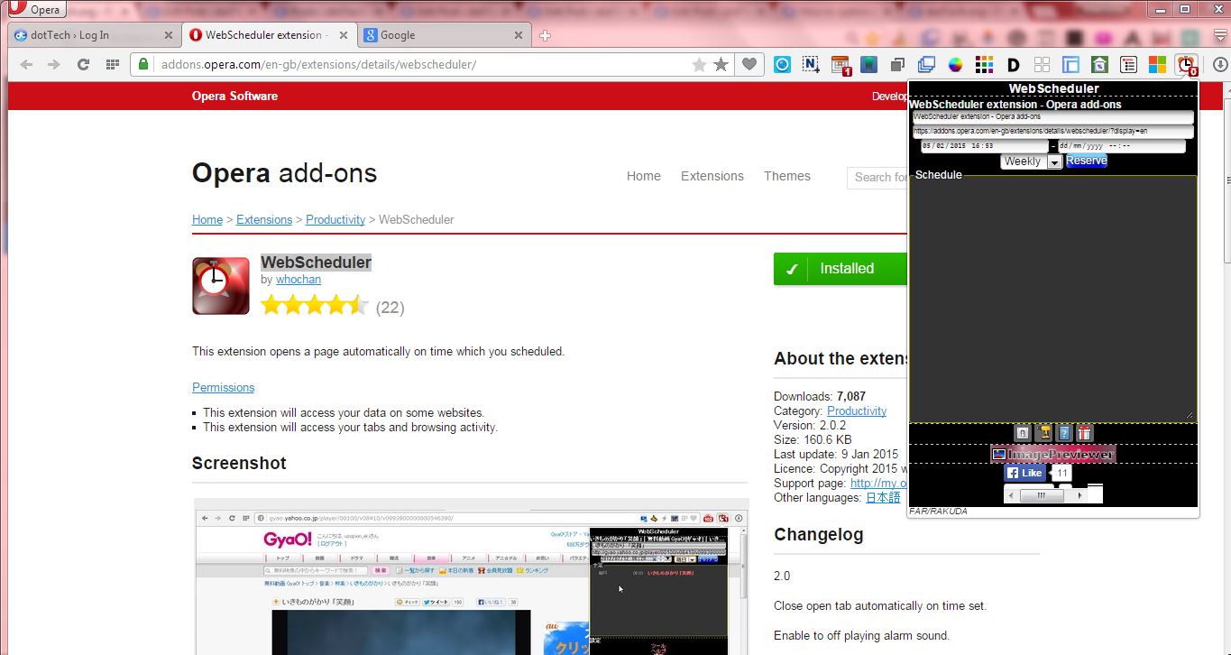
Task: Switch to the WebScheduler extension tab
Action: click(x=268, y=35)
